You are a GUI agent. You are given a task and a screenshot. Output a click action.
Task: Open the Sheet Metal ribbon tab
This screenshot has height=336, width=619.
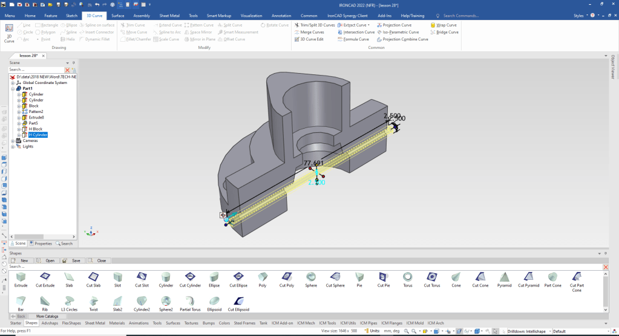[169, 15]
